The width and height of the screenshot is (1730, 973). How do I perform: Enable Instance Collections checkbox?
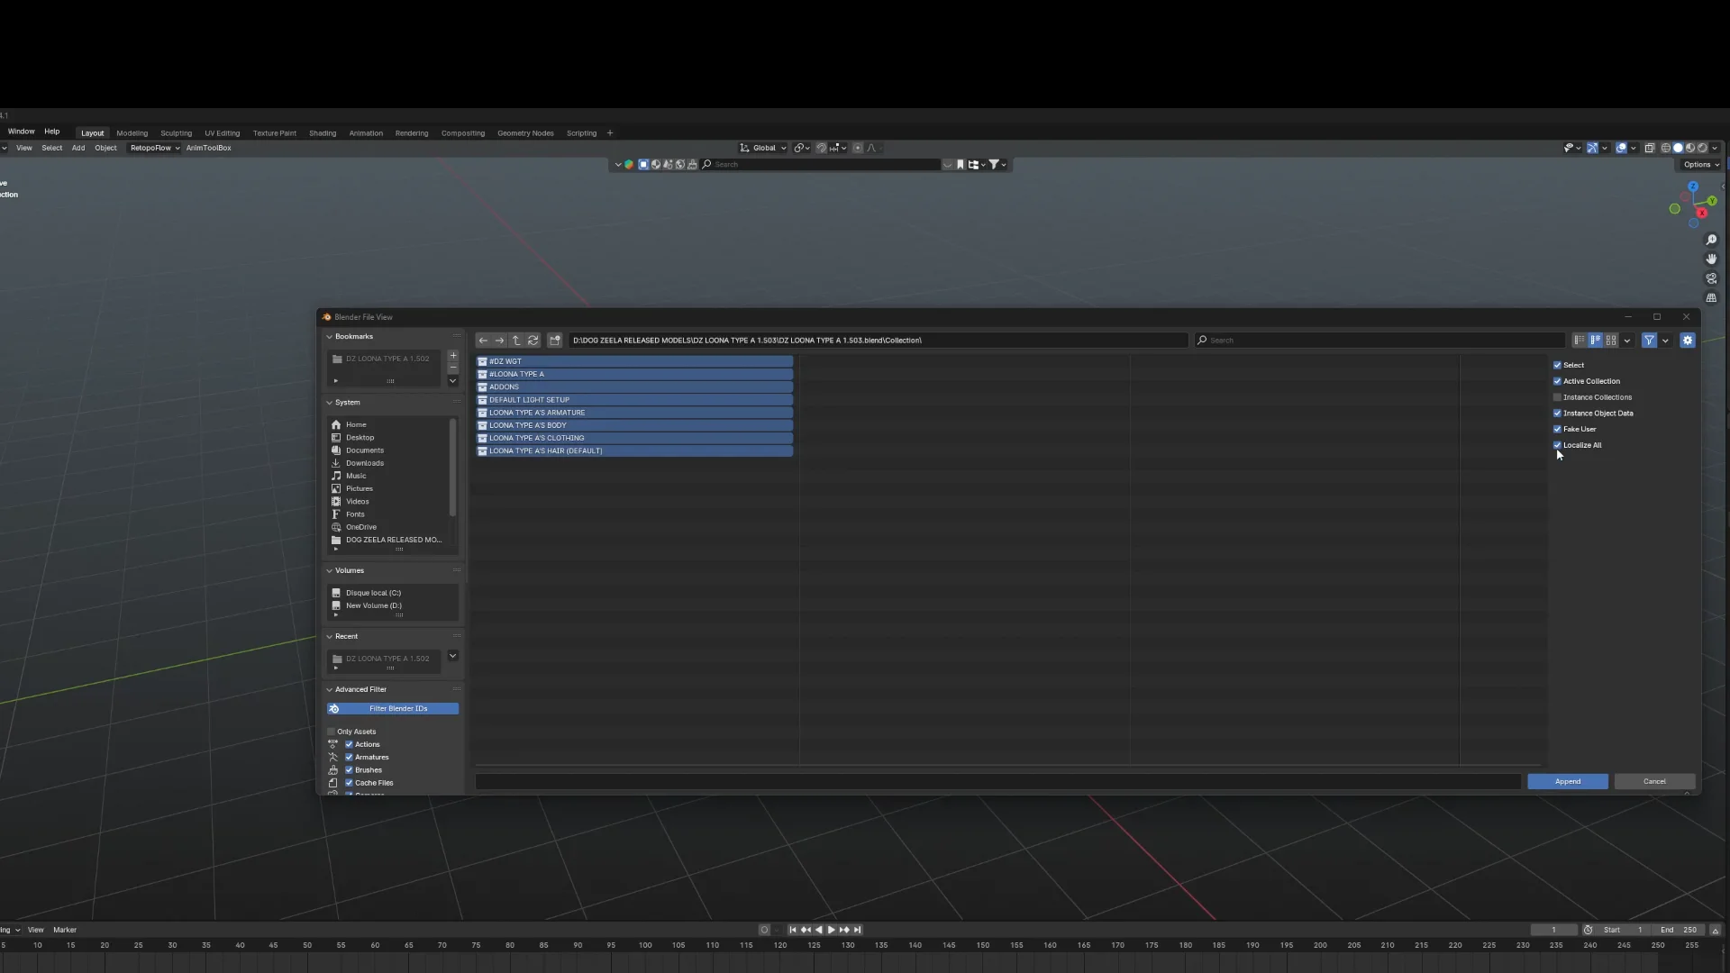click(x=1557, y=397)
